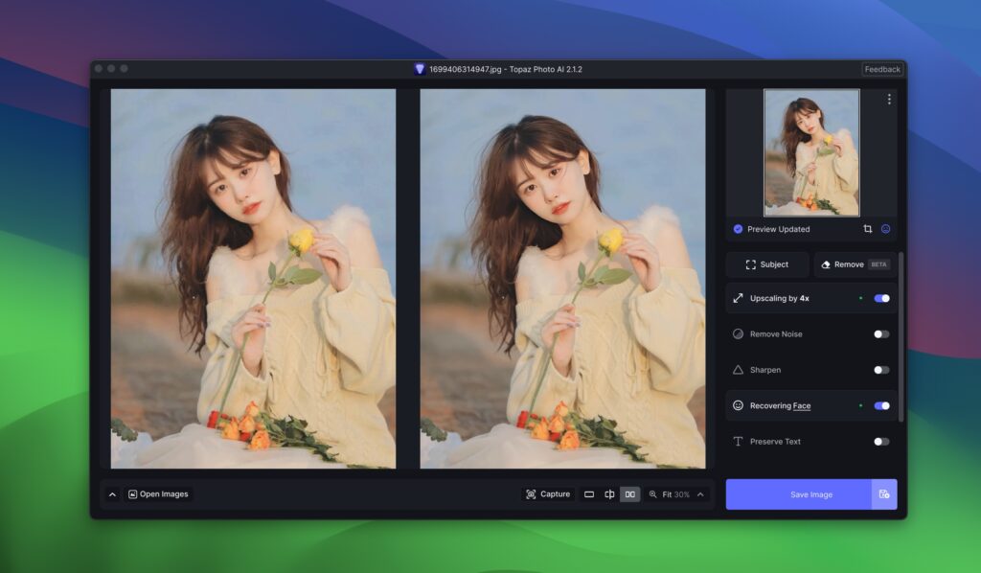This screenshot has width=981, height=573.
Task: Disable the Upscaling by 4x toggle
Action: [883, 298]
